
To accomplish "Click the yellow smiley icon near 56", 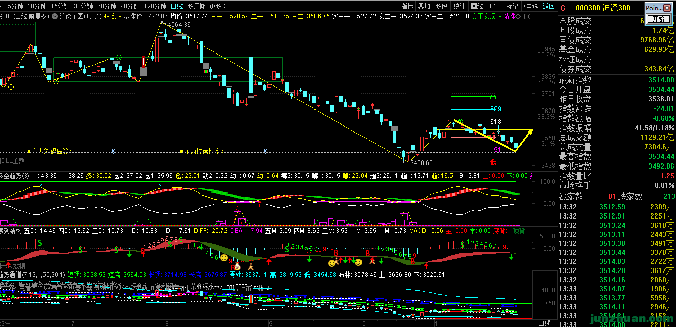I will (x=223, y=257).
